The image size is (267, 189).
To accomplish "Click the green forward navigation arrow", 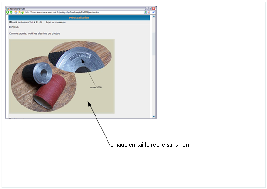I will [x=11, y=12].
